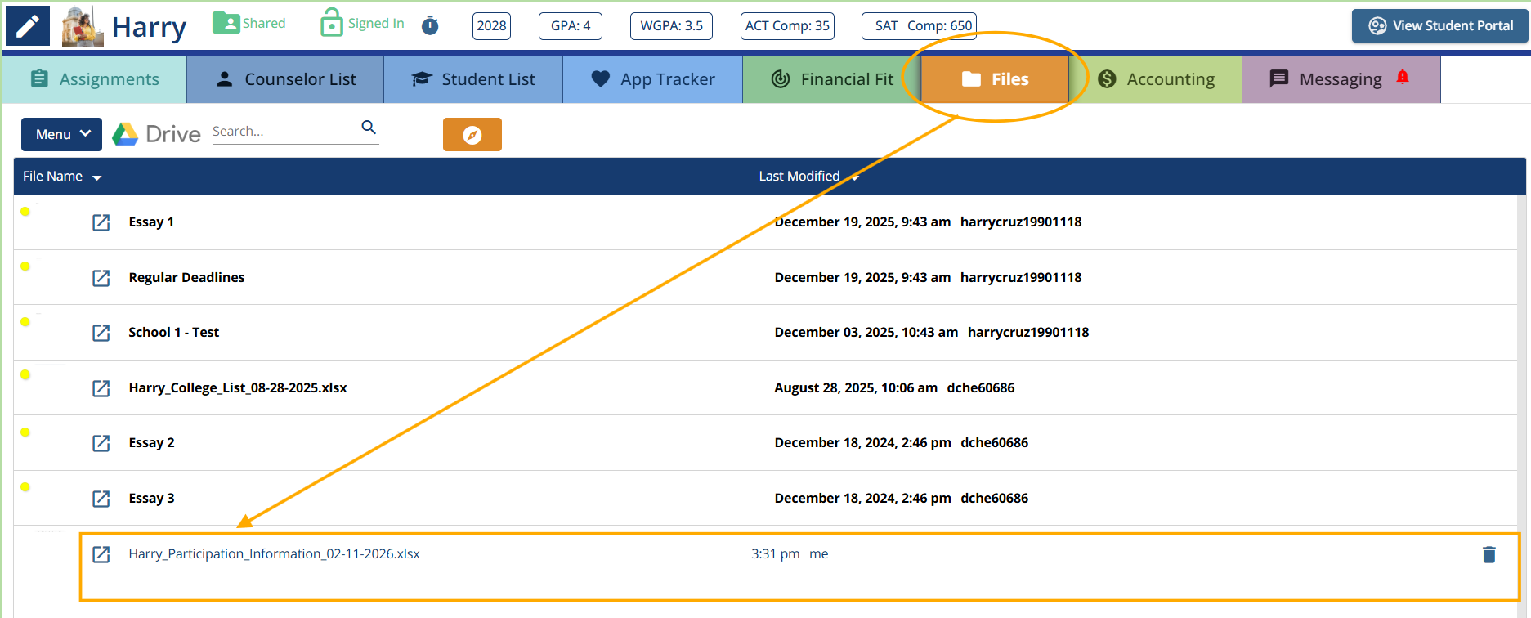Open icon for School 1 - Test
This screenshot has width=1531, height=618.
(x=101, y=333)
